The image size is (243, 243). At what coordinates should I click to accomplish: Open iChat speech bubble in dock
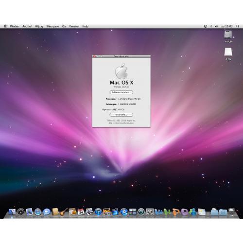click(47, 212)
